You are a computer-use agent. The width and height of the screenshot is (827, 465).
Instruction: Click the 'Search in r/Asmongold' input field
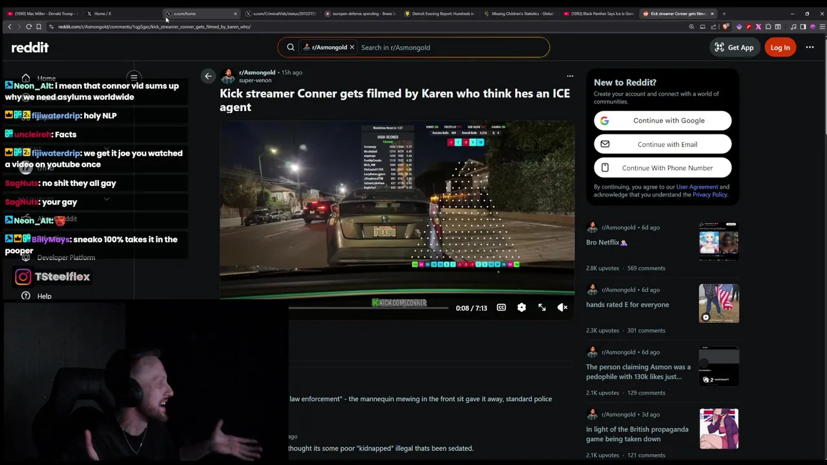[452, 47]
